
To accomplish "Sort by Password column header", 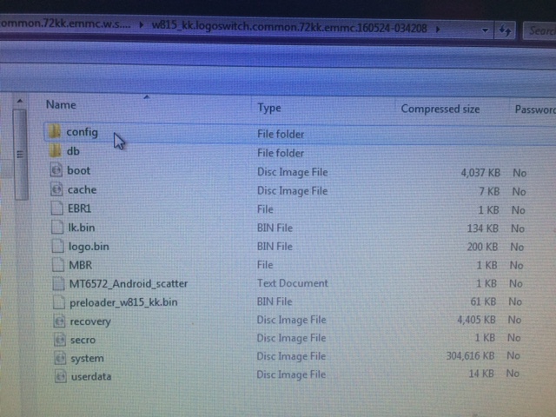I will pos(535,109).
